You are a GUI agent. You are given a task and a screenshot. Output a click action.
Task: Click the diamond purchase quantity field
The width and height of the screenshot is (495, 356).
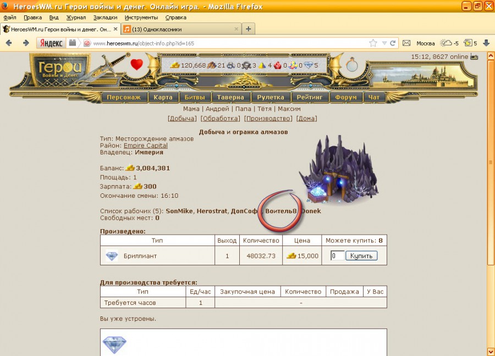pyautogui.click(x=337, y=255)
